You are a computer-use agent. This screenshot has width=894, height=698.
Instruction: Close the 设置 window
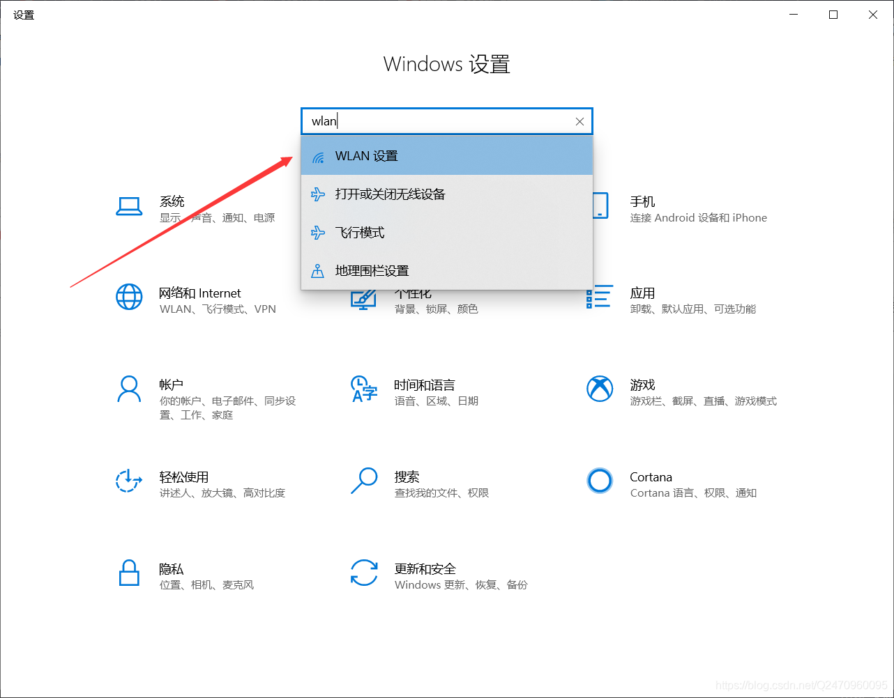(x=873, y=15)
